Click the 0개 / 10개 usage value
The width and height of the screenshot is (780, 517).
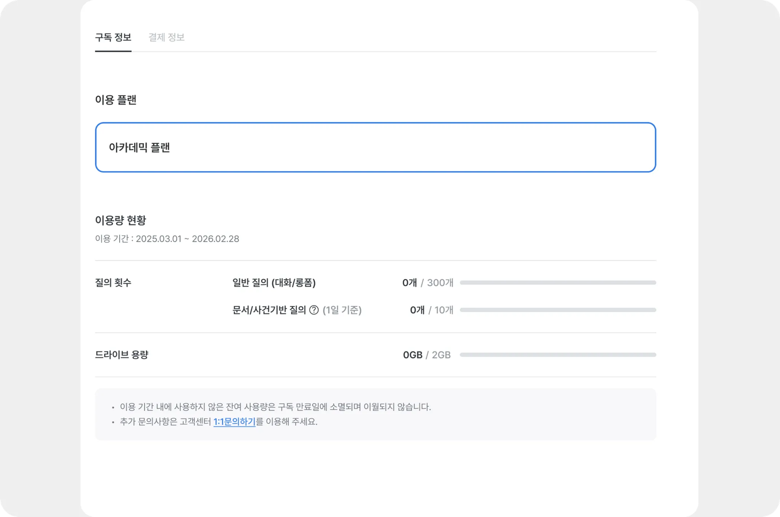point(432,310)
